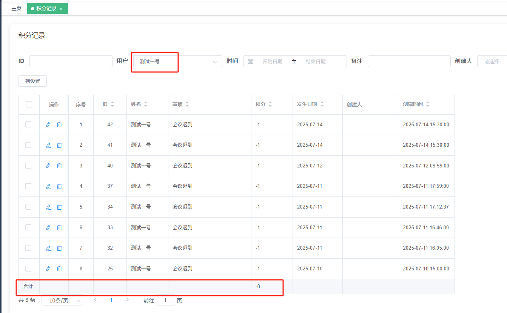This screenshot has width=507, height=313.
Task: Click the 合计 summary row label
Action: 28,286
